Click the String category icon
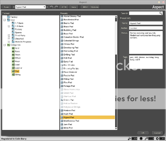 [x=13, y=75]
